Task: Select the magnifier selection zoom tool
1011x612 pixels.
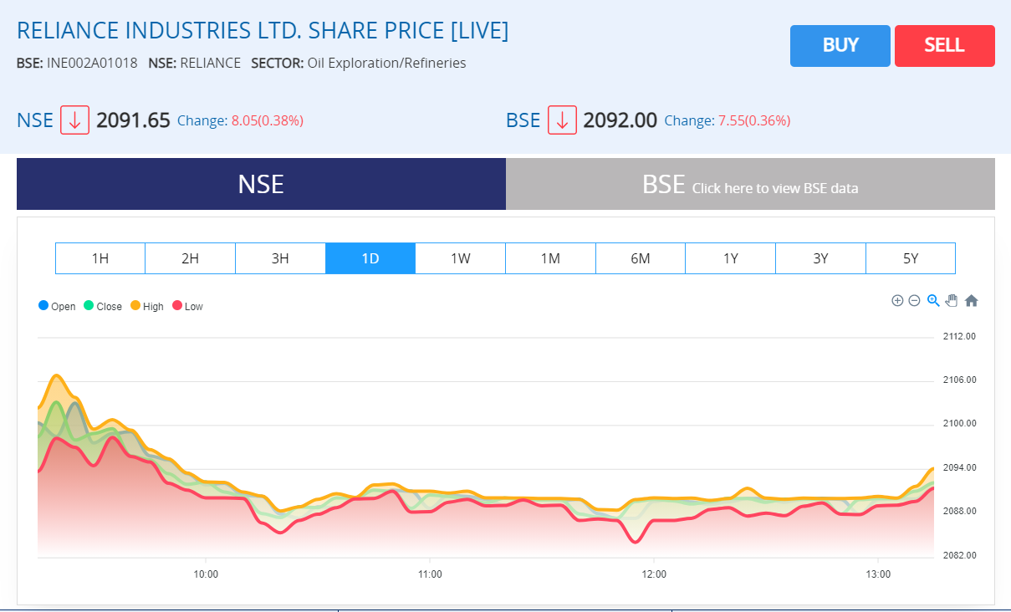Action: (933, 301)
